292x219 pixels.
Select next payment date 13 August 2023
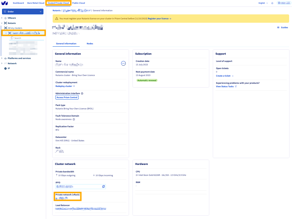pyautogui.click(x=143, y=75)
